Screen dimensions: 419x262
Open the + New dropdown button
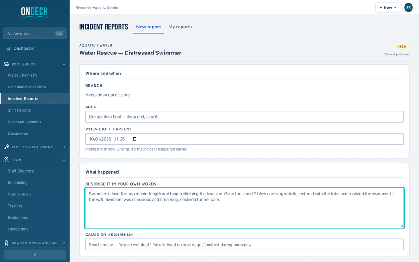(388, 7)
